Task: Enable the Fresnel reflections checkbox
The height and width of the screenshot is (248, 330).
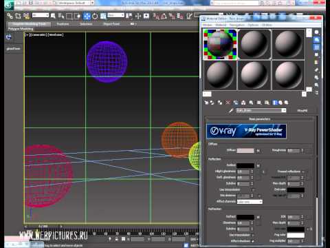Action: click(x=303, y=172)
